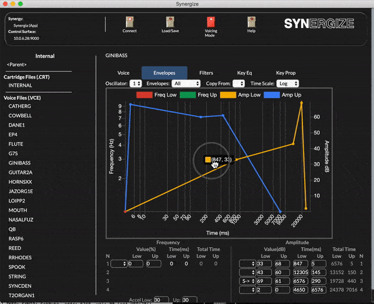Load the MOUTH voice file

(x=17, y=211)
